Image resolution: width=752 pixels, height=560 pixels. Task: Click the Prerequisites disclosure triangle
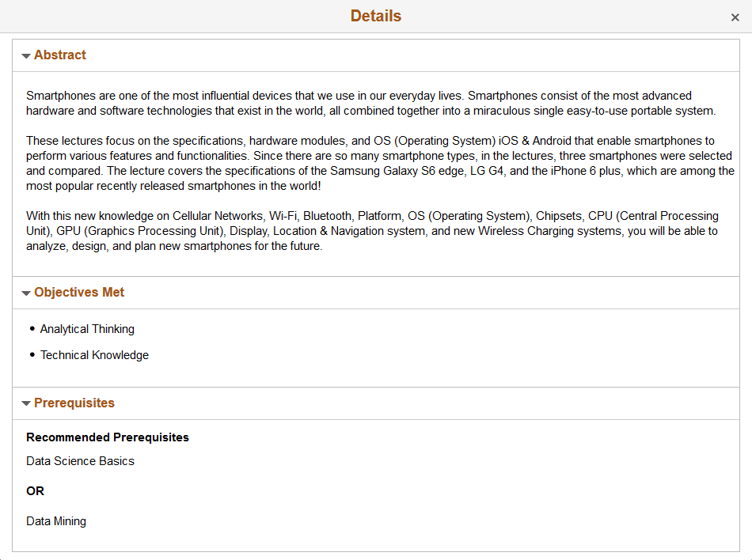tap(26, 403)
